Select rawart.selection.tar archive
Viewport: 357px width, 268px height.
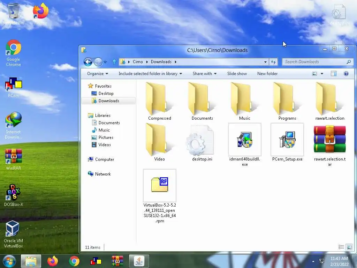pos(330,145)
